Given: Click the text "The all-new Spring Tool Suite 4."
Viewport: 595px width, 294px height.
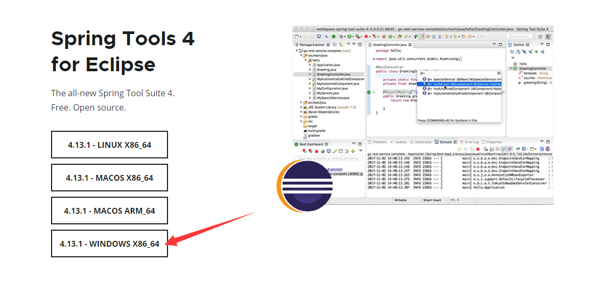Looking at the screenshot, I should 113,93.
